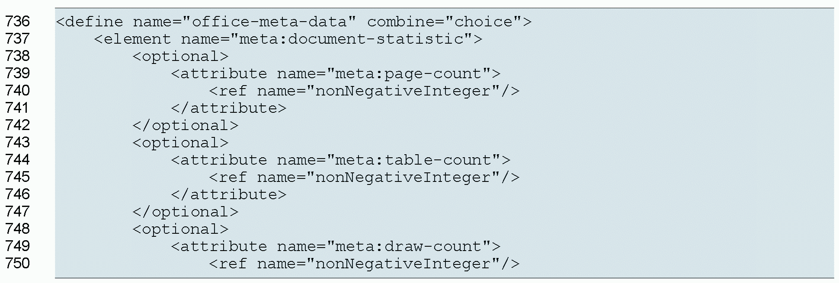This screenshot has height=283, width=839.
Task: Select the "meta:document-statistic" element name
Action: (x=351, y=39)
